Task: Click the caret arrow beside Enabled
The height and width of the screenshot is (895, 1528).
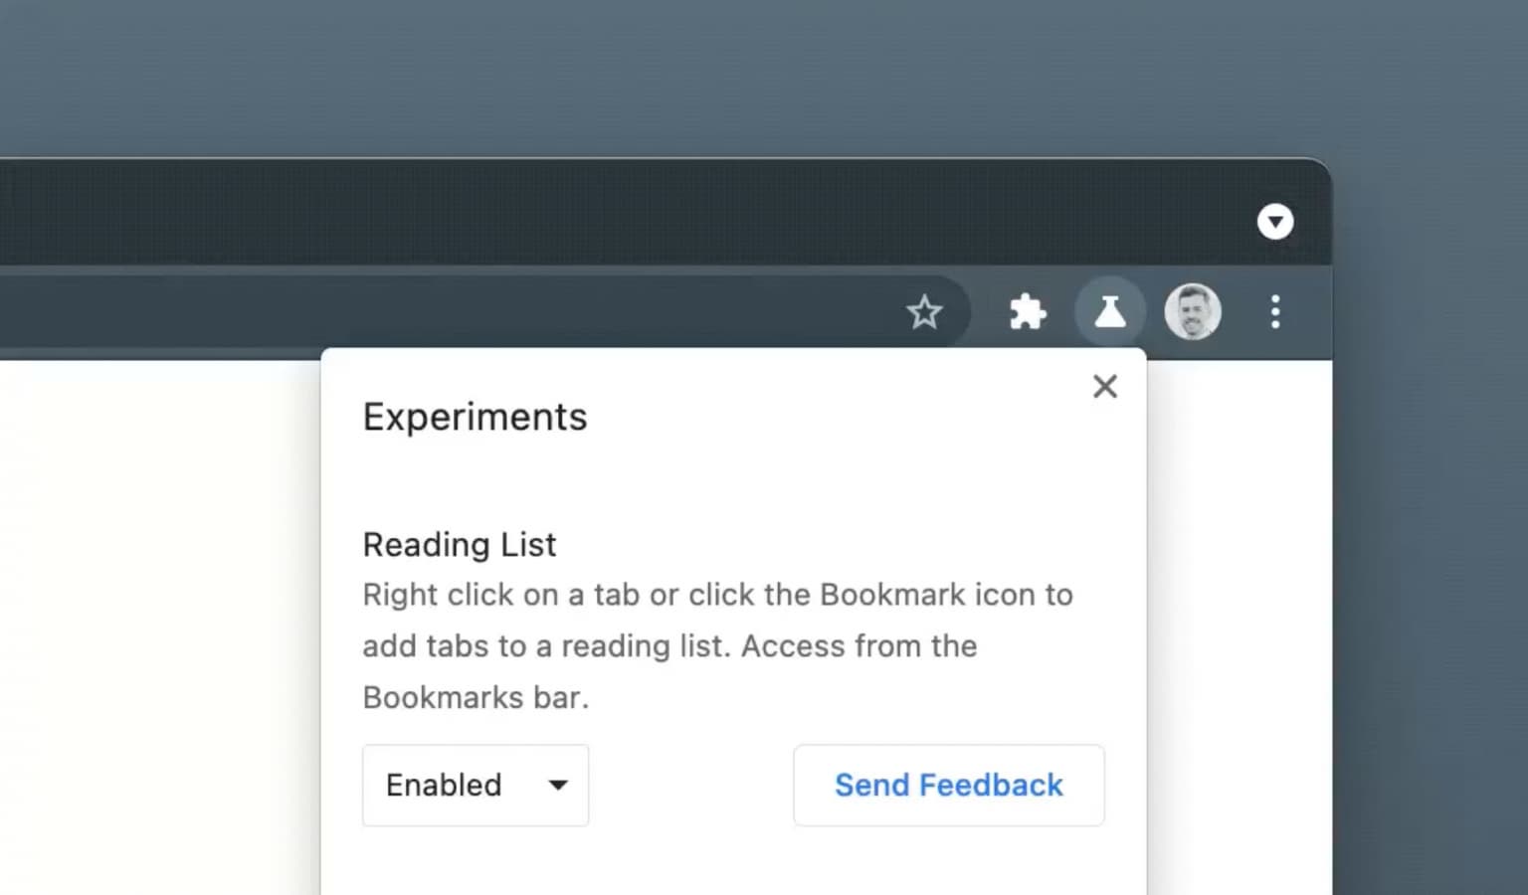Action: pos(558,786)
